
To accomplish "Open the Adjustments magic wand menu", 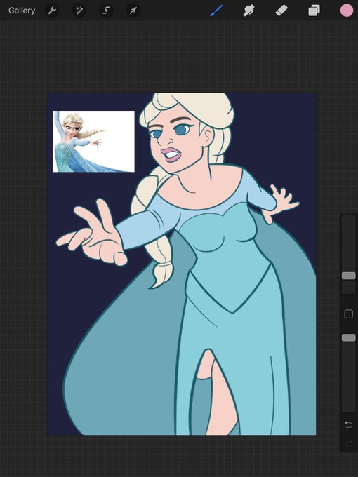I will (x=79, y=11).
